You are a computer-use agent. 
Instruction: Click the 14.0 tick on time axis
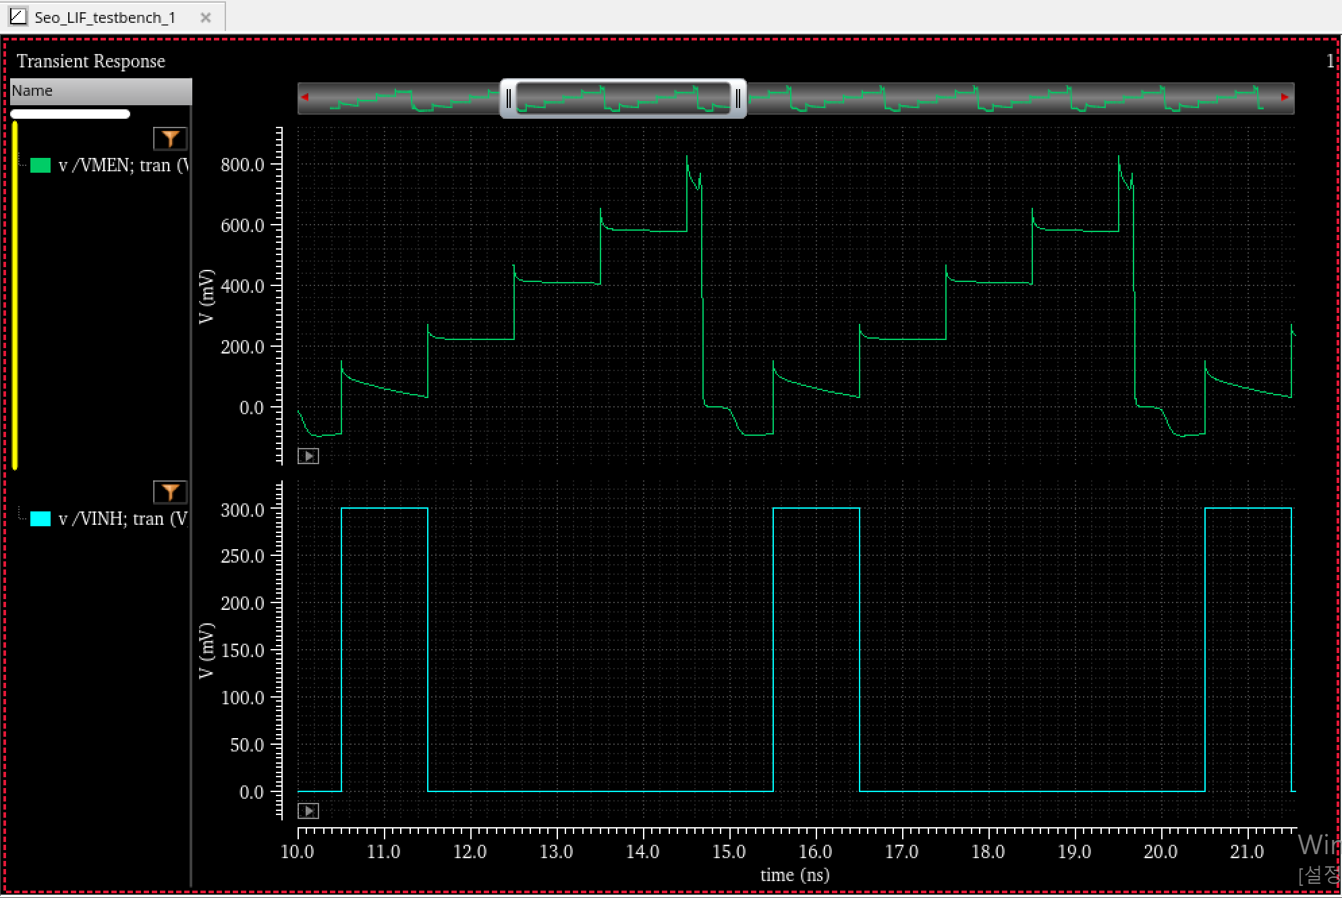tap(643, 851)
